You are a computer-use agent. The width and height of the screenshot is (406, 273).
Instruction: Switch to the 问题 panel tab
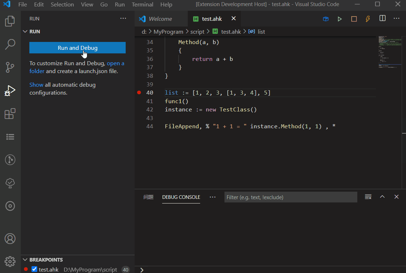click(x=148, y=197)
